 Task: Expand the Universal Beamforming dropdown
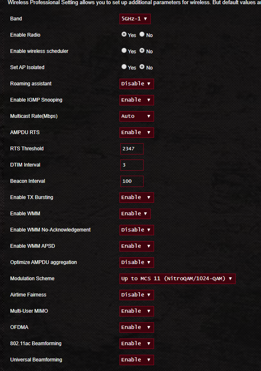(x=137, y=360)
